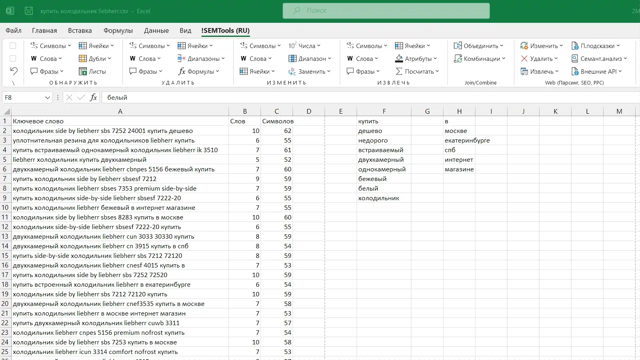The image size is (640, 360).
Task: Open Символы in the Удалить group
Action: tap(150, 46)
